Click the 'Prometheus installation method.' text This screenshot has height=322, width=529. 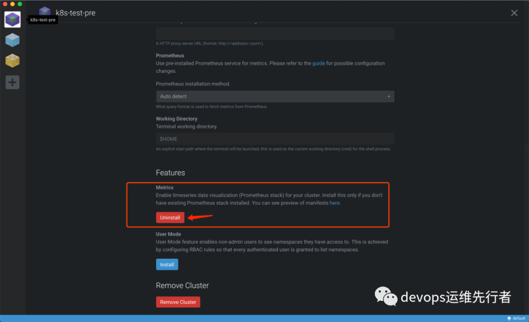point(193,84)
